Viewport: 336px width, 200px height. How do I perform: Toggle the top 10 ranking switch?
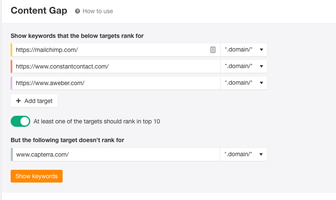(x=20, y=121)
